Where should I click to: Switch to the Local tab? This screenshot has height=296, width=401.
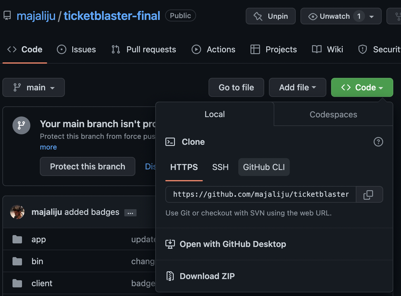click(x=214, y=114)
